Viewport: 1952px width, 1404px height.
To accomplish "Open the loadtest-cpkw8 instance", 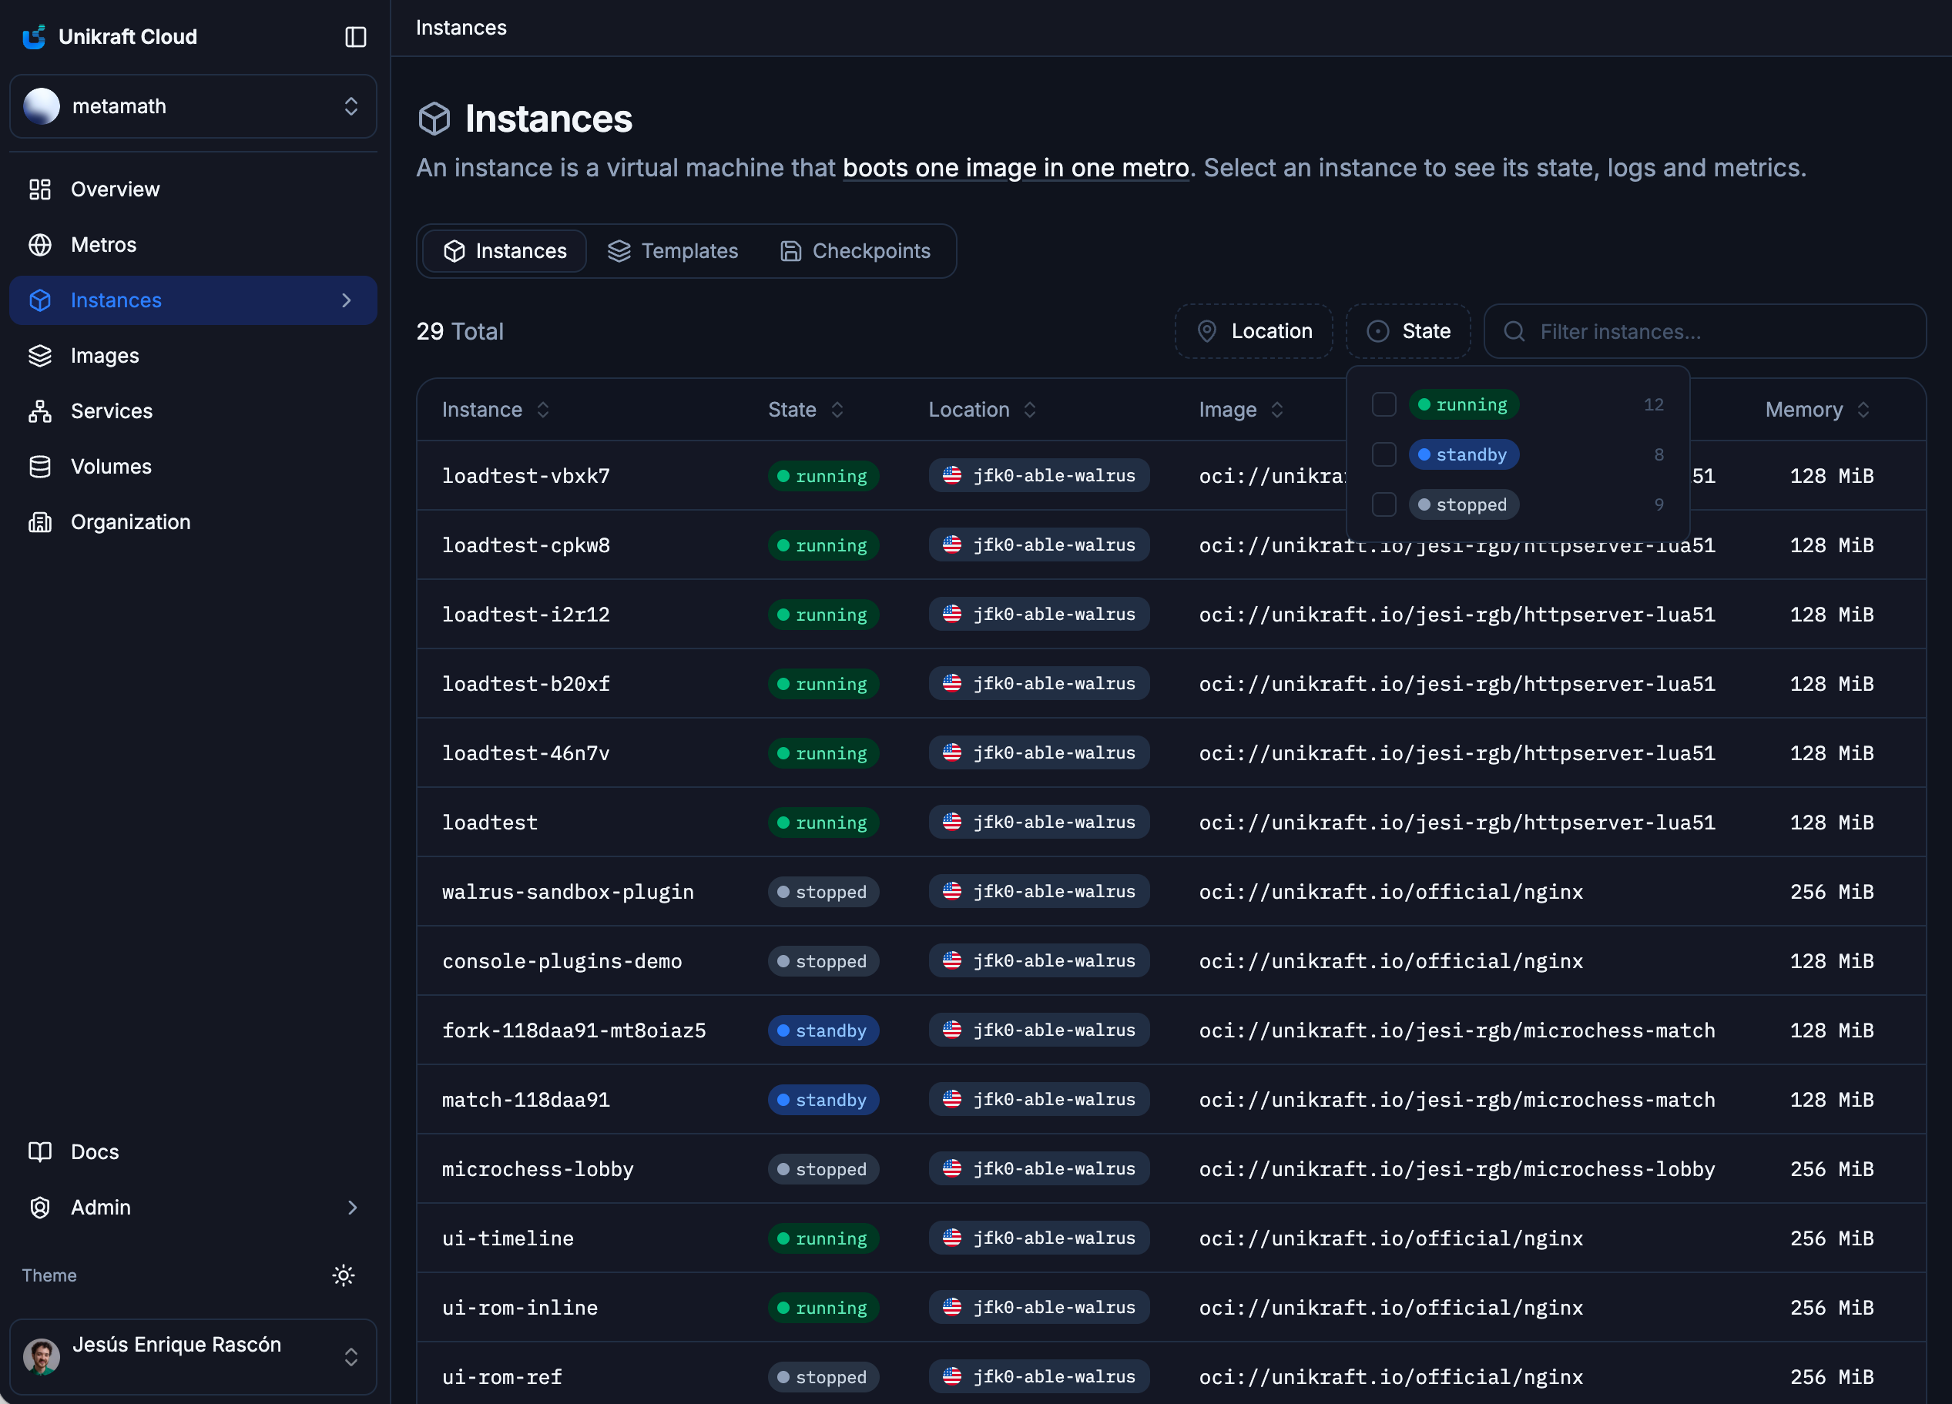I will coord(526,545).
